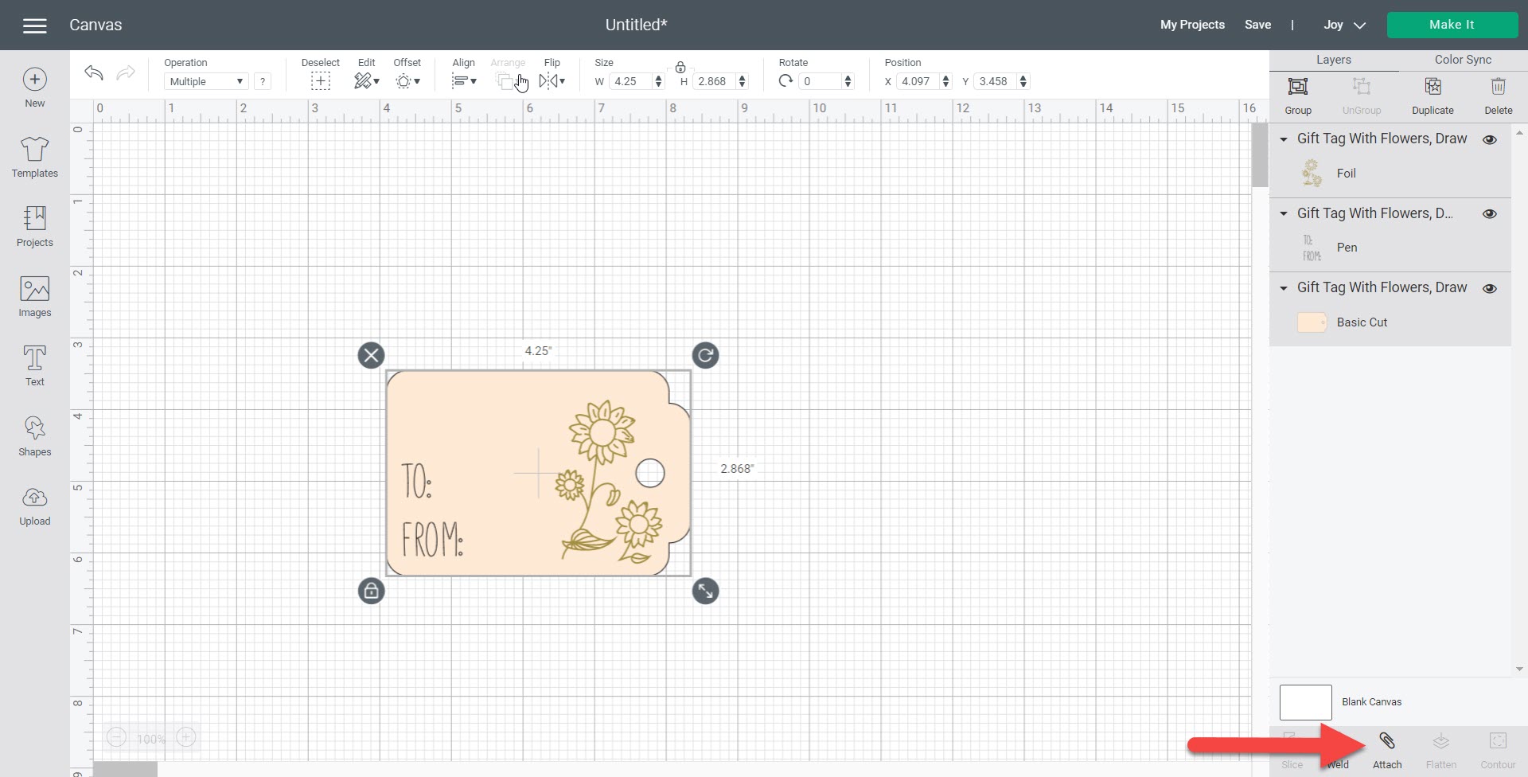
Task: Open the Joy machine dropdown
Action: click(x=1344, y=25)
